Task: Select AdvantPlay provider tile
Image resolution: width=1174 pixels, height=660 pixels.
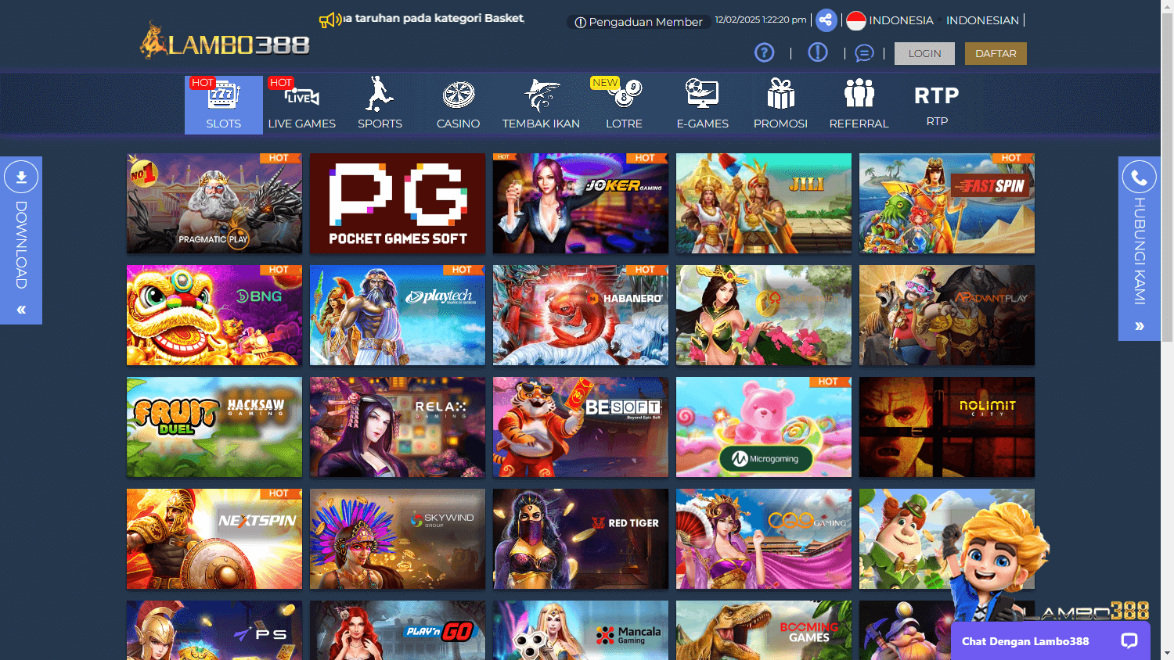Action: click(947, 315)
